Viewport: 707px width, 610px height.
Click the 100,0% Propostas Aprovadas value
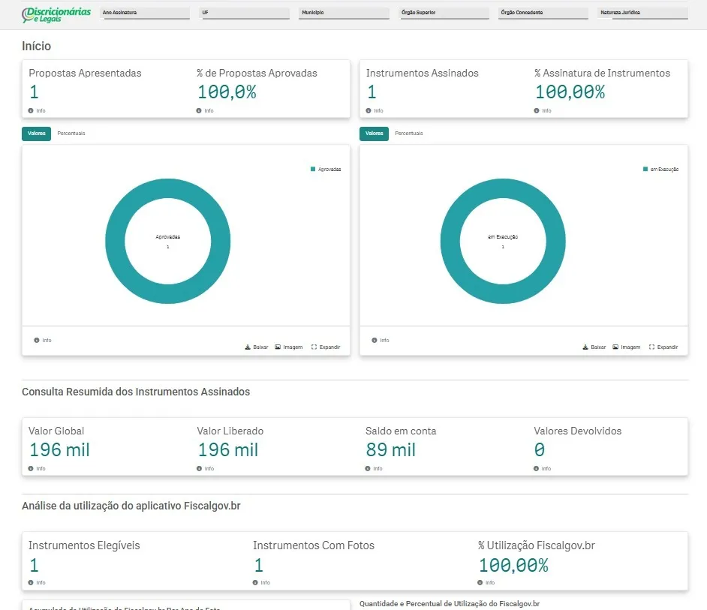point(227,92)
